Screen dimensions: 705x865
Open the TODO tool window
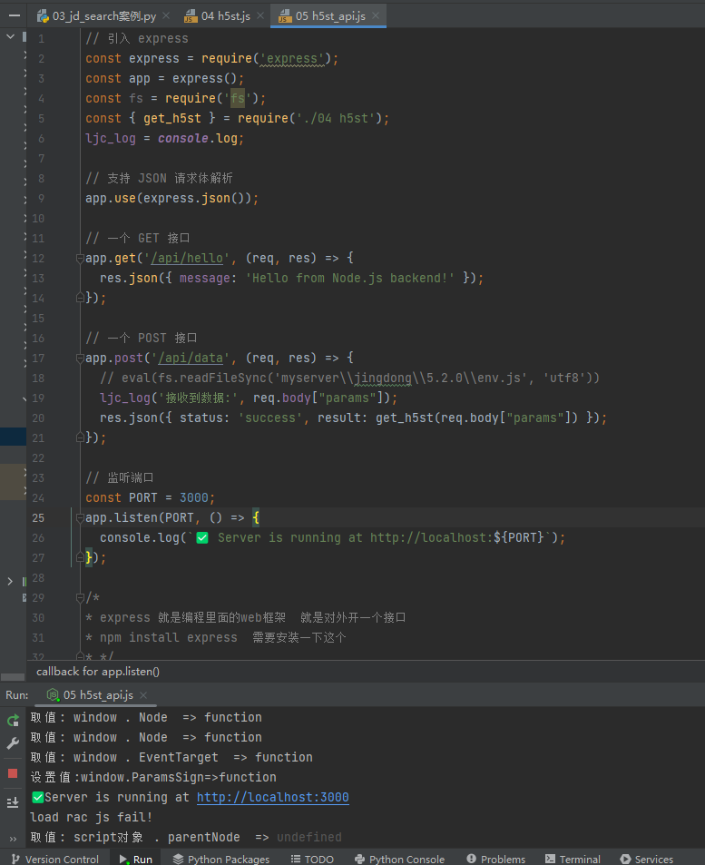312,859
